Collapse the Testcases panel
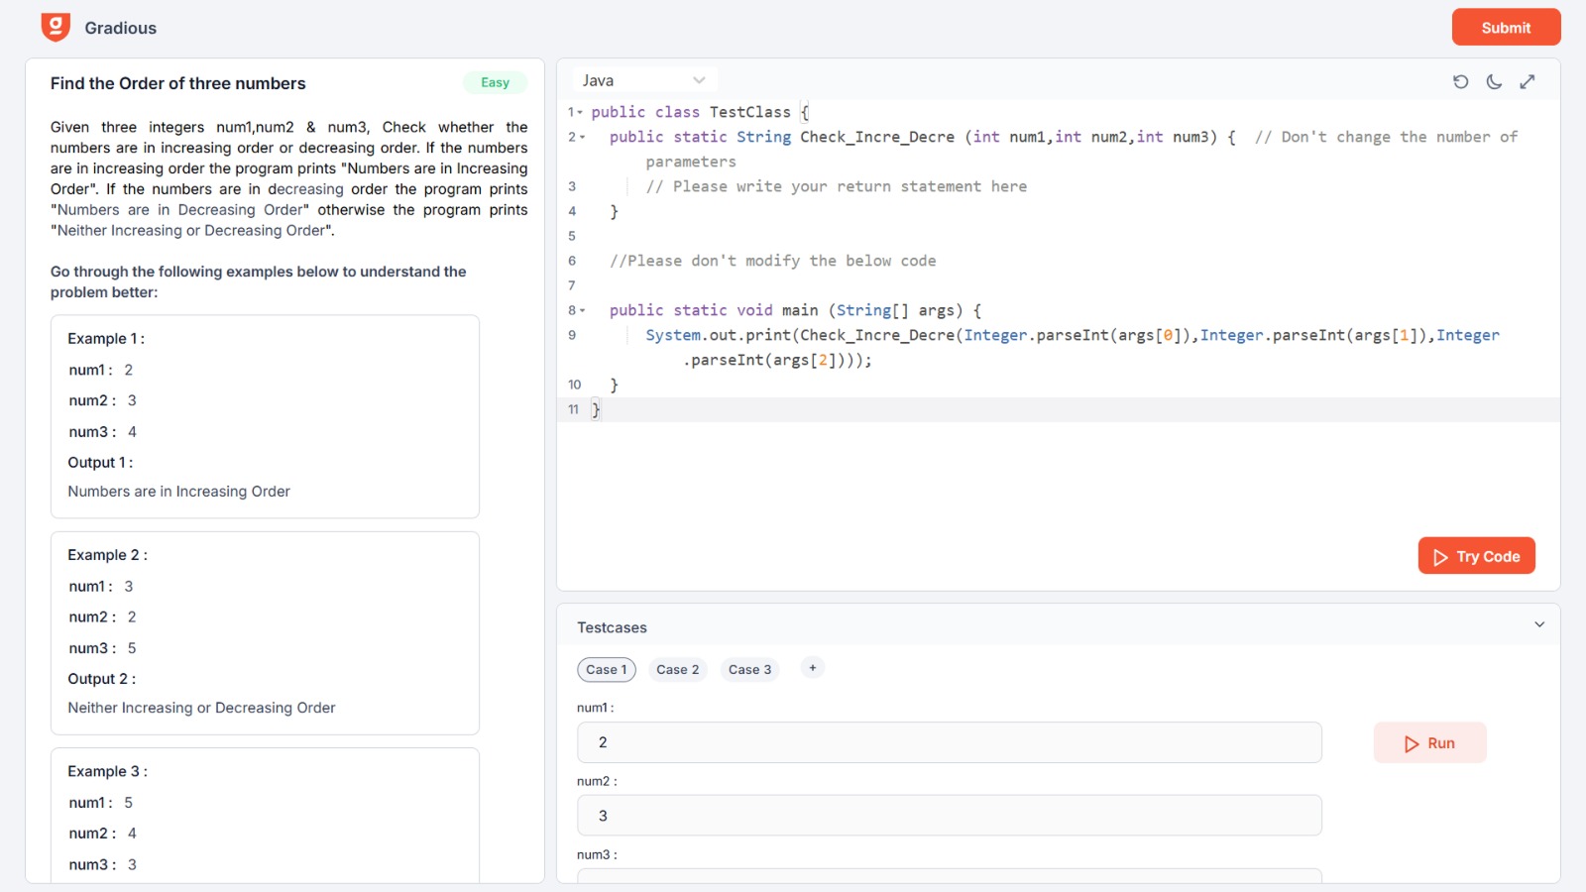The image size is (1586, 892). pos(1539,624)
